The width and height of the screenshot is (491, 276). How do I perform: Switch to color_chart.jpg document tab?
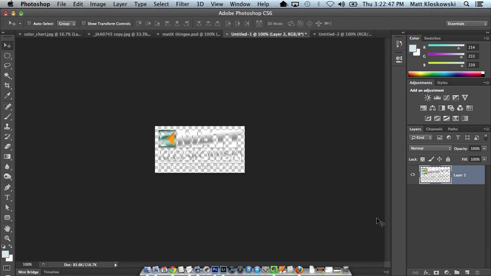pyautogui.click(x=52, y=34)
